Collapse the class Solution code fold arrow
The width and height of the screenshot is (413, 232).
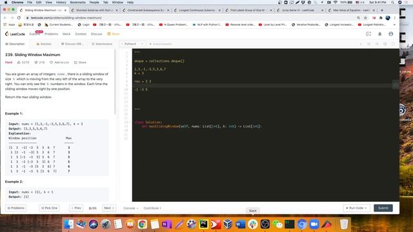[129, 122]
